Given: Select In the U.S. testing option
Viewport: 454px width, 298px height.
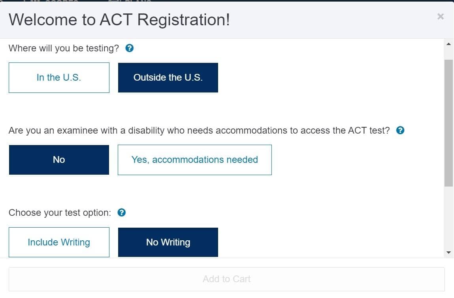Looking at the screenshot, I should pyautogui.click(x=58, y=77).
